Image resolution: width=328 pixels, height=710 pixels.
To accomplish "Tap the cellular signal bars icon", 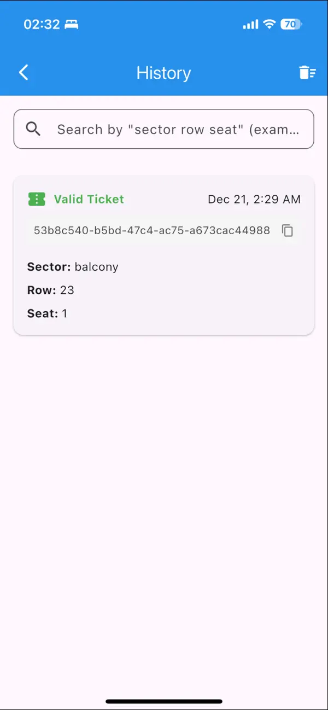I will [x=249, y=24].
